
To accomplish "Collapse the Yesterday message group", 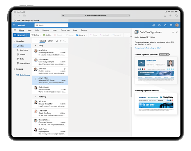I will point(36,97).
